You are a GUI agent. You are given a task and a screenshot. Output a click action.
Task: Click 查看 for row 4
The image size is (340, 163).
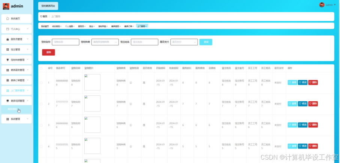(292, 146)
